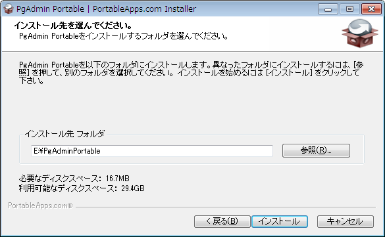Click the subtitle about choosing the install folder
Image resolution: width=385 pixels, height=237 pixels.
[x=124, y=36]
